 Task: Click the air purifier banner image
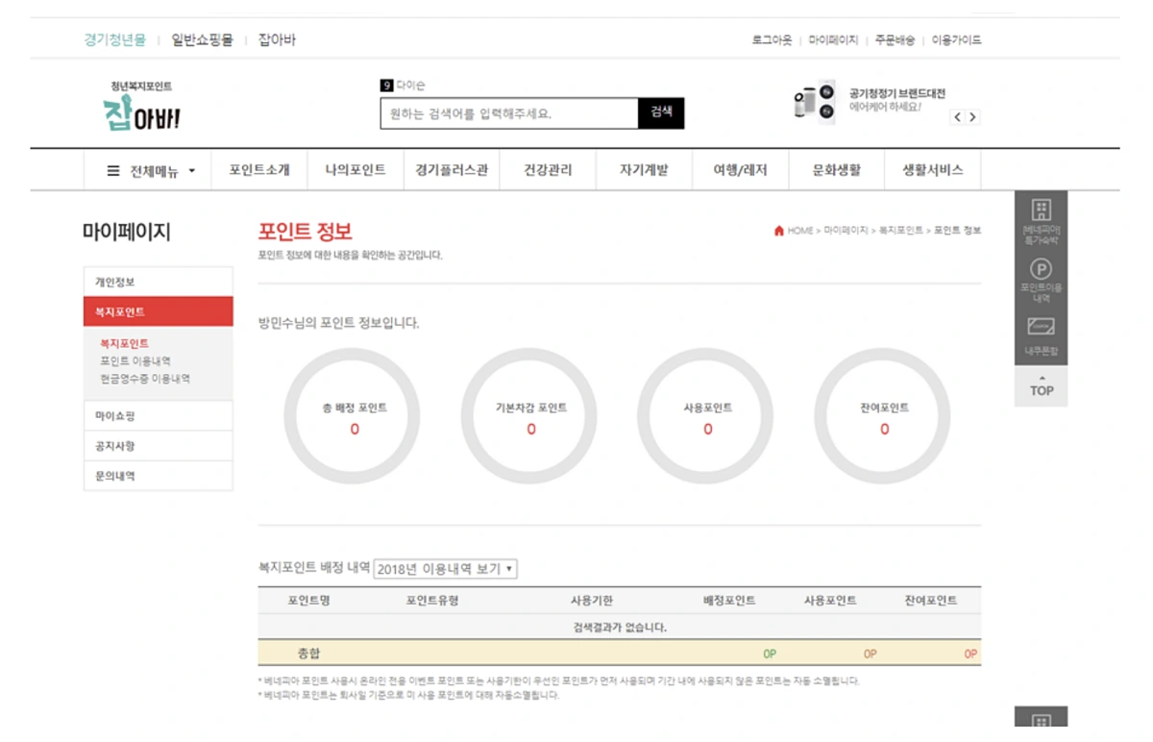tap(812, 101)
